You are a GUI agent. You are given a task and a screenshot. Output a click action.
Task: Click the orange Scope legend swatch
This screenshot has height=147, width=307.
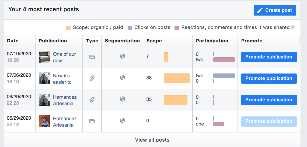(x=69, y=28)
